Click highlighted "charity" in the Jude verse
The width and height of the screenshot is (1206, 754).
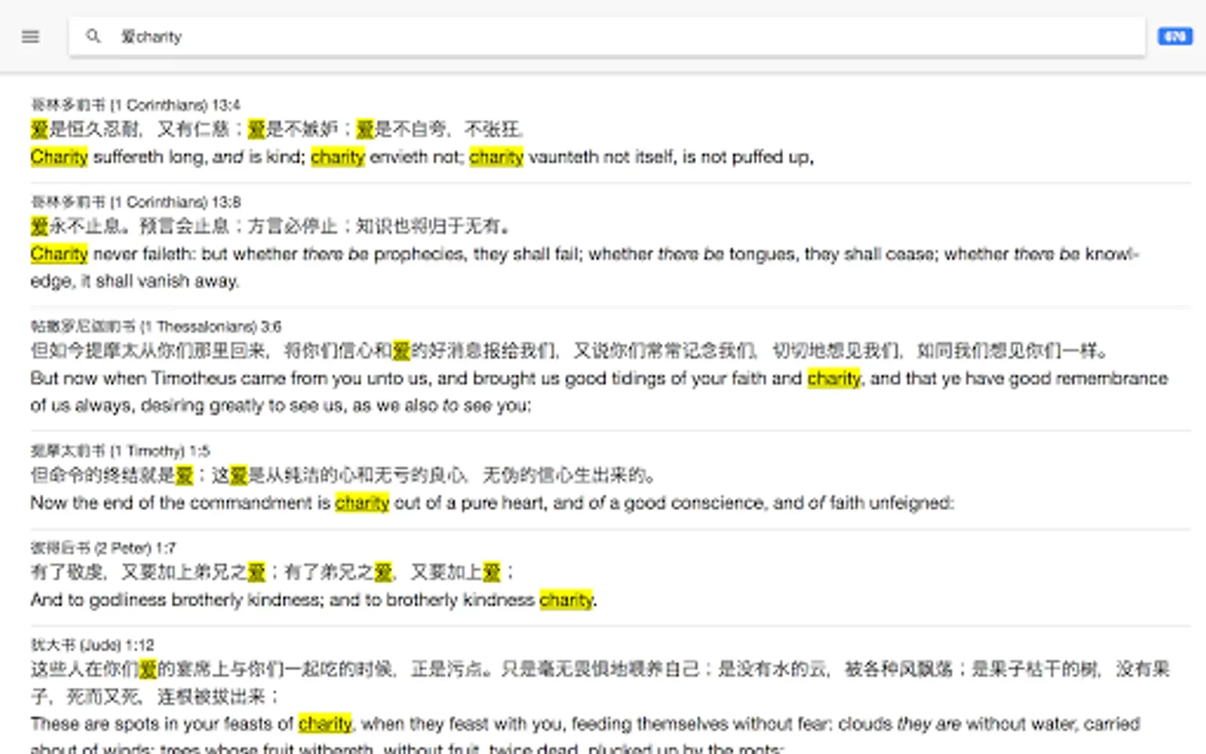[x=325, y=724]
